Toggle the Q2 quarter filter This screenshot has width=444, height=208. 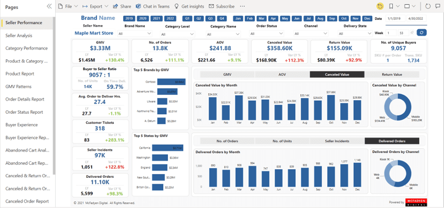point(199,18)
